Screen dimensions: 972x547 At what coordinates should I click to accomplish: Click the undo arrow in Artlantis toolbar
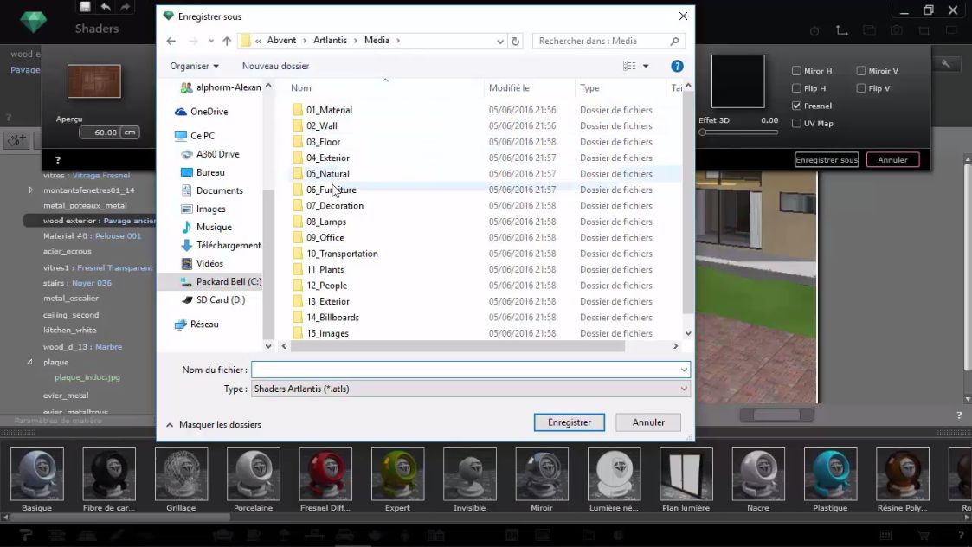[x=106, y=7]
